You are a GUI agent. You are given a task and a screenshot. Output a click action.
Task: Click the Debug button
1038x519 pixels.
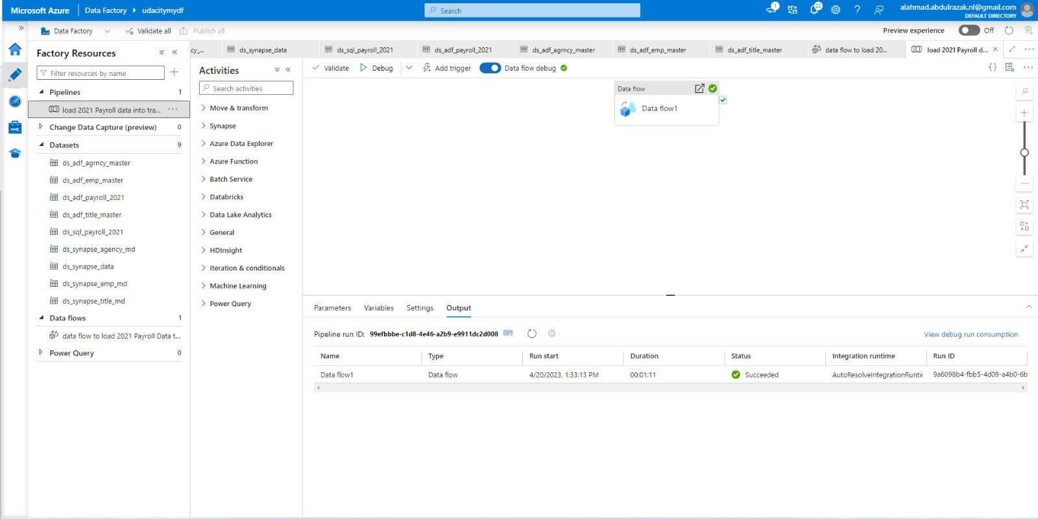[x=376, y=68]
